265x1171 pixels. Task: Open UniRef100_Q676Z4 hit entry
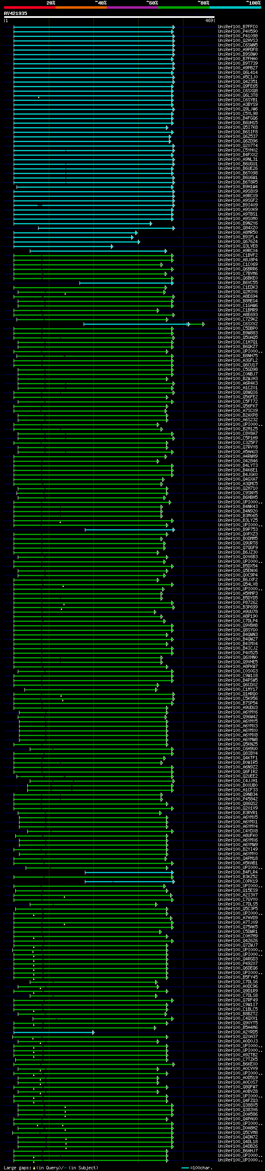tap(238, 241)
